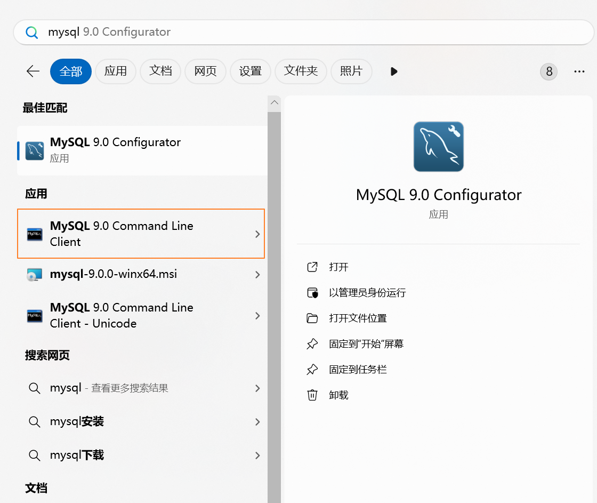Expand the mysql安装 web search chevron
This screenshot has height=503, width=597.
pyautogui.click(x=257, y=422)
